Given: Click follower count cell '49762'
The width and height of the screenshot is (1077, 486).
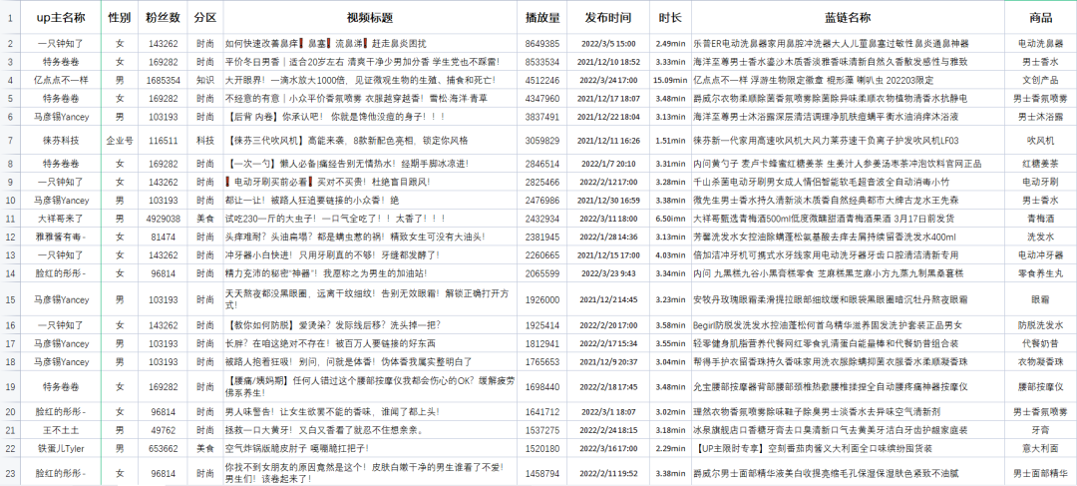Looking at the screenshot, I should [x=163, y=430].
